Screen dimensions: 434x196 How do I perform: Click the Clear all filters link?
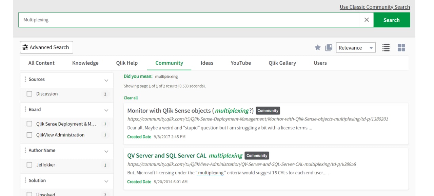[131, 98]
